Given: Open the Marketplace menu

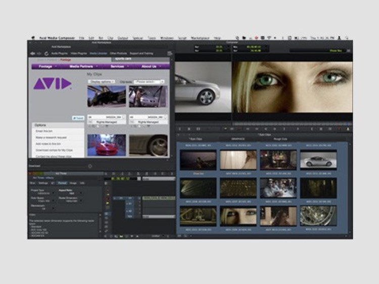Looking at the screenshot, I should click(200, 38).
